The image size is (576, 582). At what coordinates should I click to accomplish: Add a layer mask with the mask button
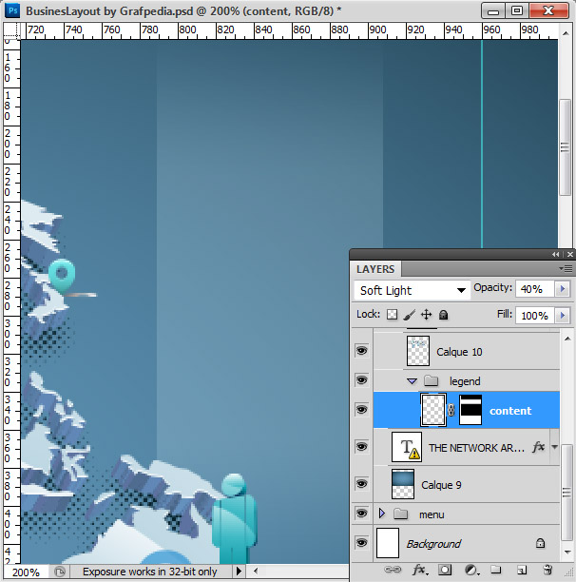tap(445, 570)
